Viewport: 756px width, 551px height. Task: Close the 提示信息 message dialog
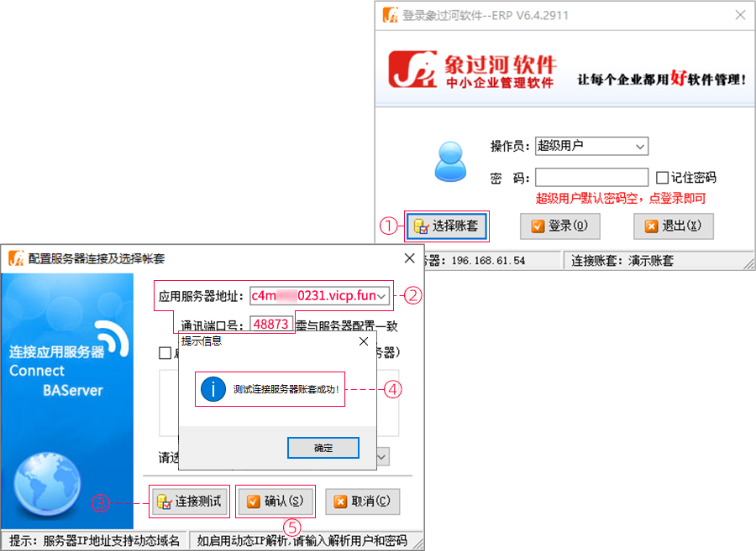pyautogui.click(x=364, y=341)
